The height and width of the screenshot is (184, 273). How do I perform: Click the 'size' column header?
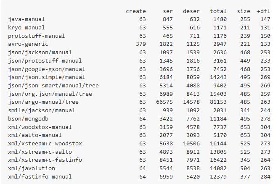pos(244,11)
